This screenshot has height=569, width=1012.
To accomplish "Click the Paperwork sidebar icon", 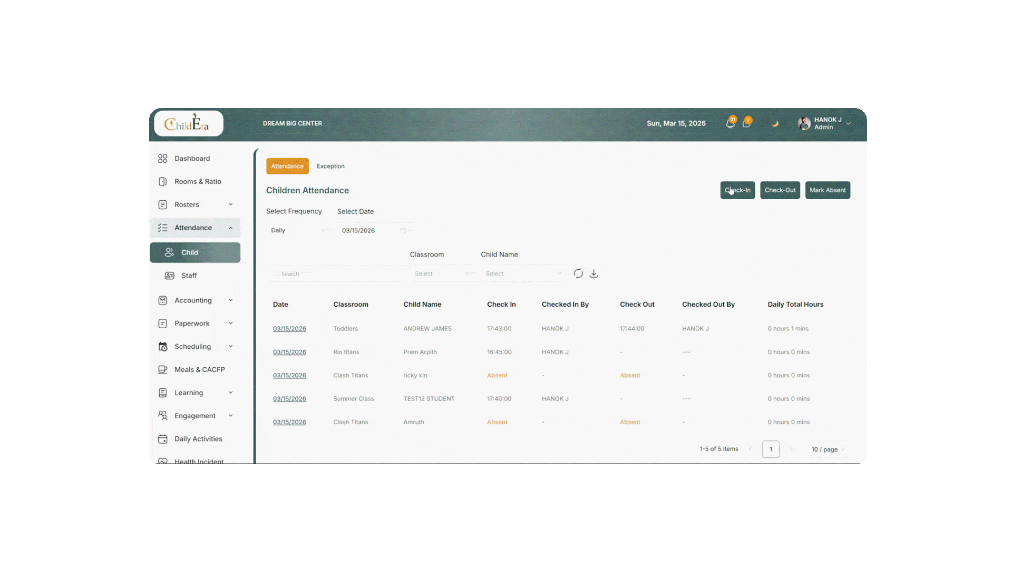I will 163,324.
